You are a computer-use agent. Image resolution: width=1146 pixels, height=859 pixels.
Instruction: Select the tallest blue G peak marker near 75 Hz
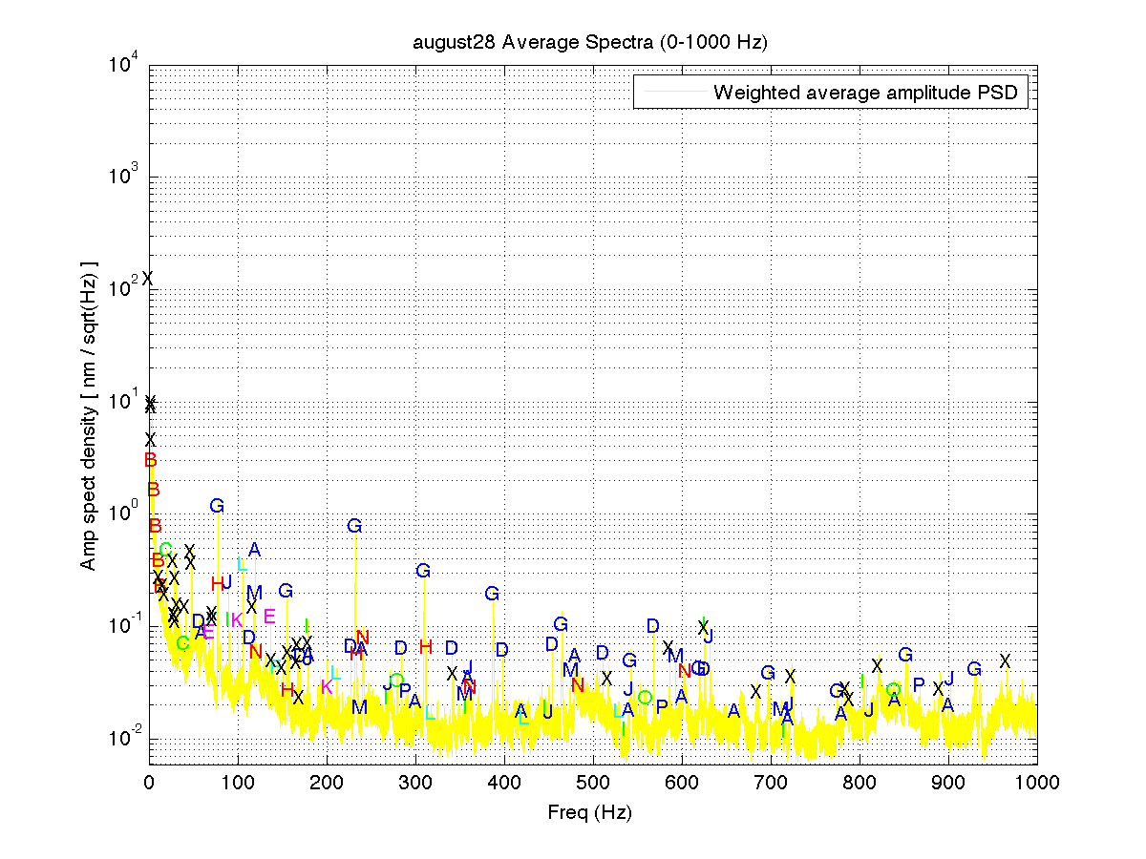point(217,506)
